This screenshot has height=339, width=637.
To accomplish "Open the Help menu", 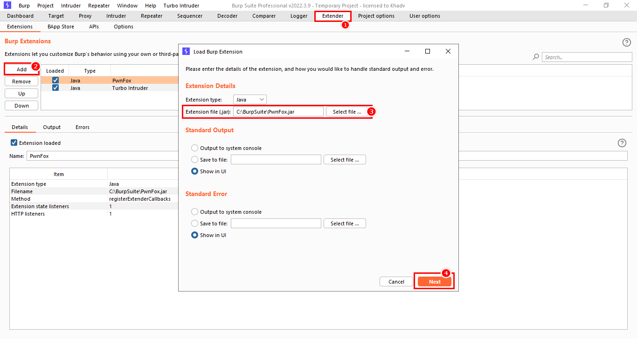I will coord(151,6).
